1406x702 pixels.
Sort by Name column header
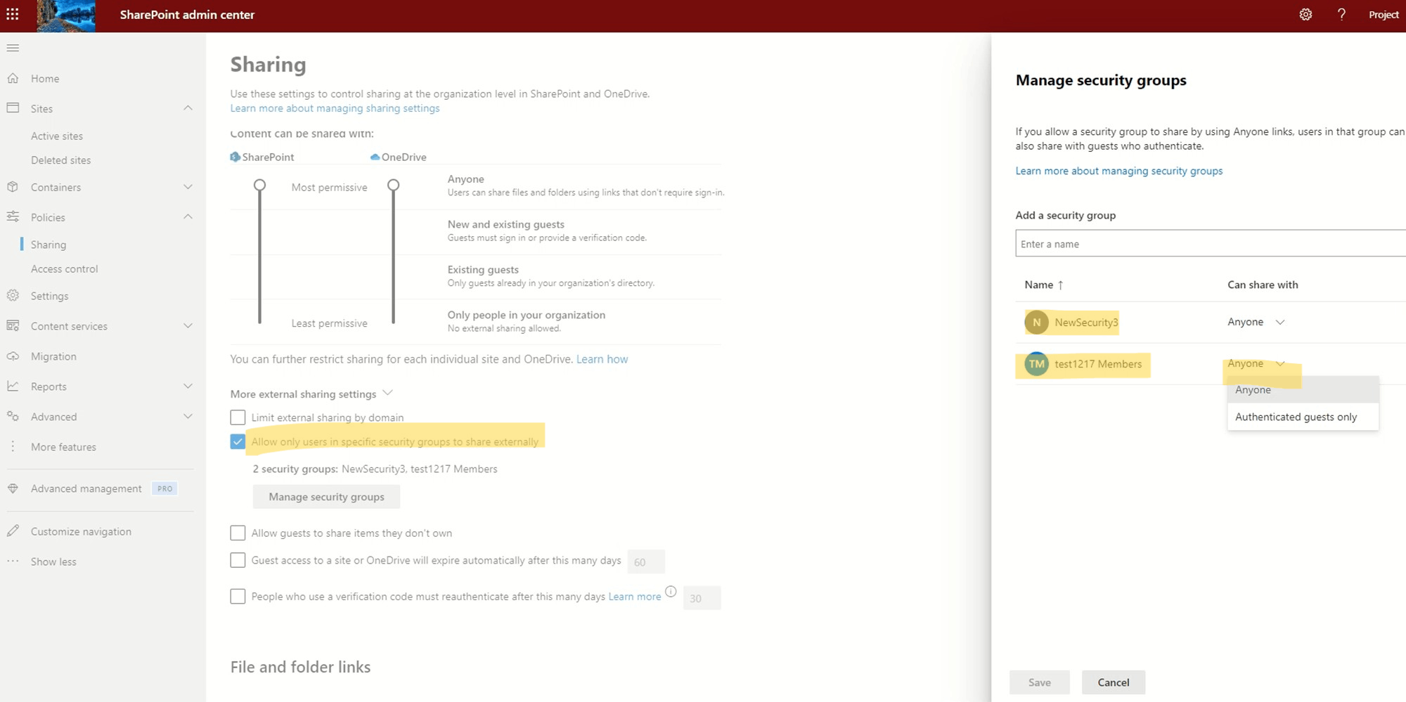click(x=1044, y=285)
